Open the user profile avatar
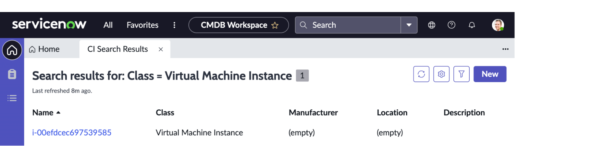Viewport: 603px width, 146px height. (498, 25)
